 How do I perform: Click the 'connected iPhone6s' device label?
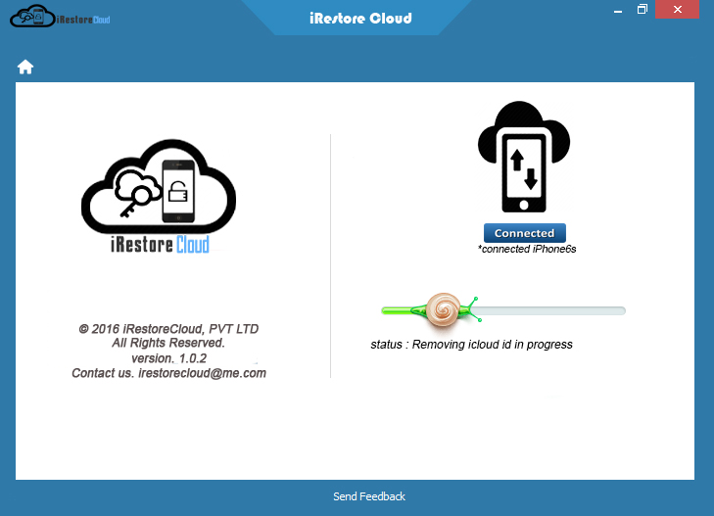click(x=527, y=249)
